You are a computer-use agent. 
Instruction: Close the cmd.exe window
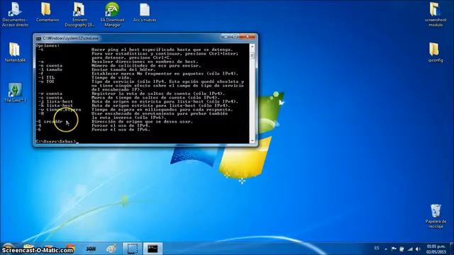click(x=248, y=37)
